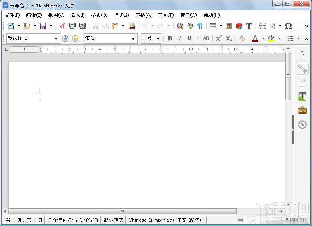Select the Clone Formatting paintbrush icon

click(x=132, y=26)
